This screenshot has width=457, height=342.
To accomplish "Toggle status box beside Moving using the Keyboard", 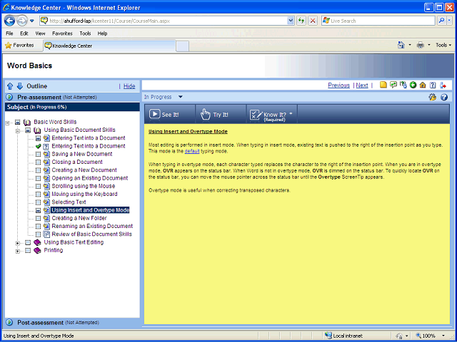I will pyautogui.click(x=38, y=194).
